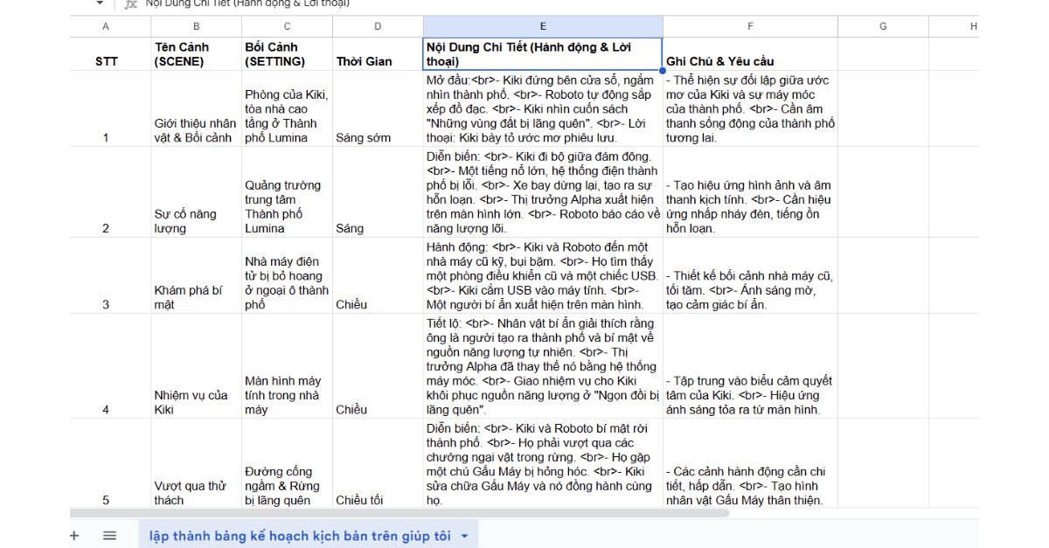This screenshot has width=1049, height=548.
Task: Click the "Vượt qua thử thách" cell
Action: tap(196, 463)
